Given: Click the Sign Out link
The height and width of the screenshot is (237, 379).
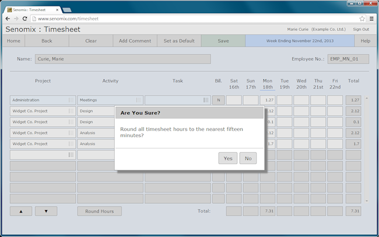Looking at the screenshot, I should [361, 29].
